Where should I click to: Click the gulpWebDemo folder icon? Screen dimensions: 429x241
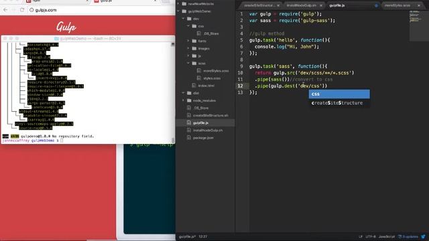click(x=184, y=11)
